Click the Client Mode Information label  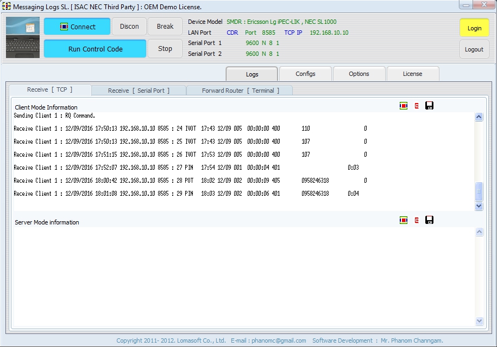tap(46, 107)
